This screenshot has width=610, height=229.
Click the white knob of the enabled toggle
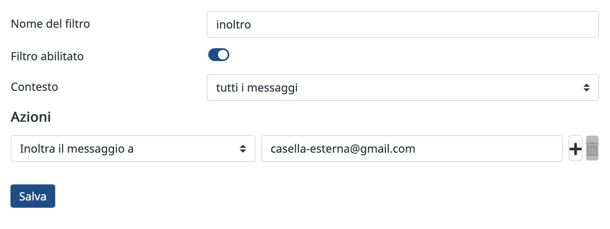point(223,55)
